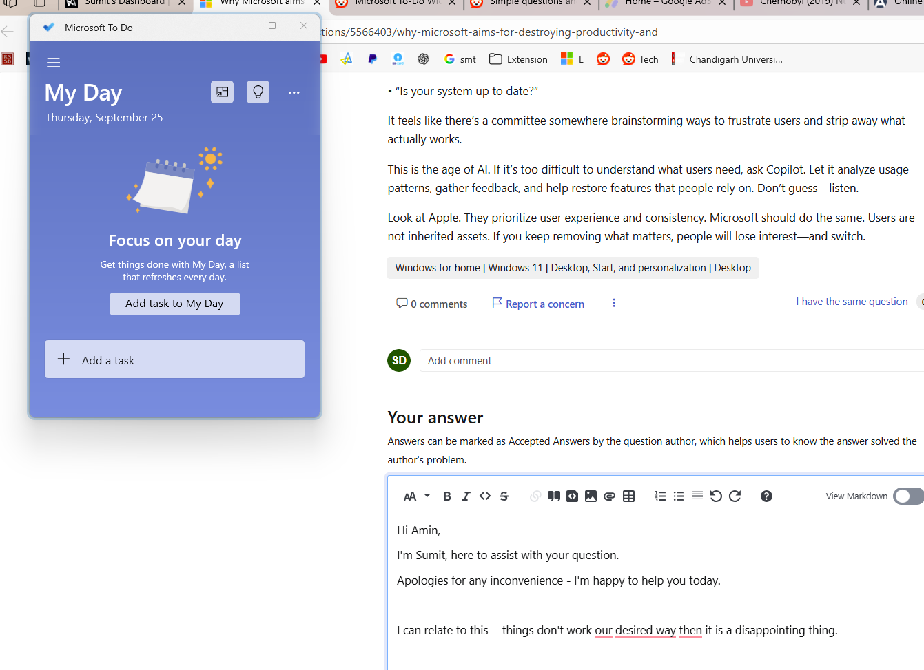
Task: Toggle italic formatting in answer editor
Action: click(466, 496)
